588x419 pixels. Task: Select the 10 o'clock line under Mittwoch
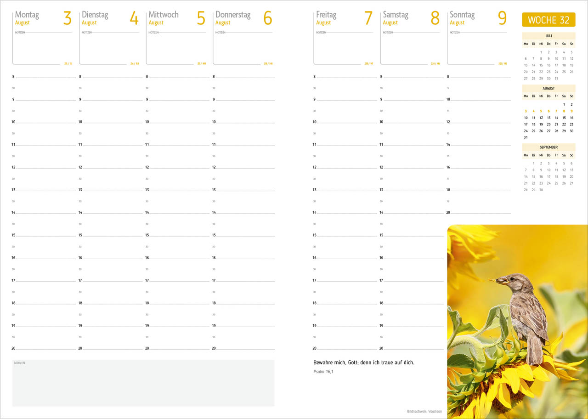[x=178, y=122]
